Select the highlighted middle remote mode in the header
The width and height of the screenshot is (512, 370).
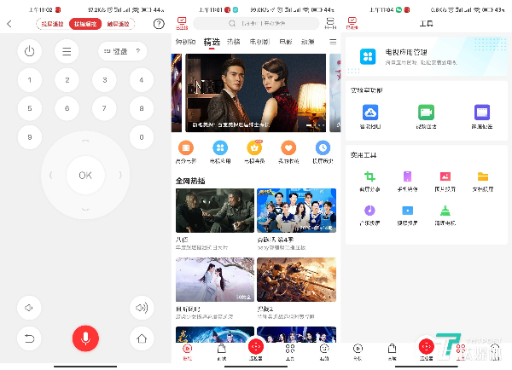[x=85, y=24]
